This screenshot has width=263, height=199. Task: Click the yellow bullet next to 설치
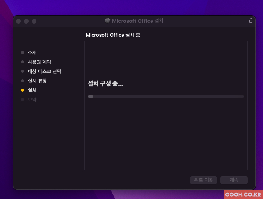pyautogui.click(x=22, y=90)
